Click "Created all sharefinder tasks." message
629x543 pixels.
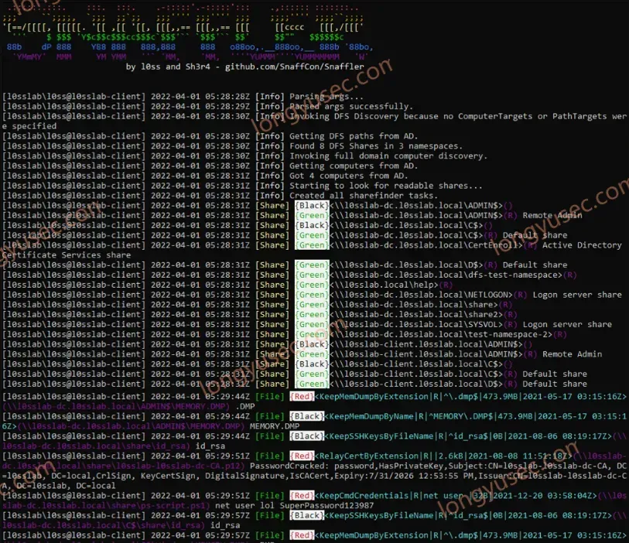(x=364, y=196)
